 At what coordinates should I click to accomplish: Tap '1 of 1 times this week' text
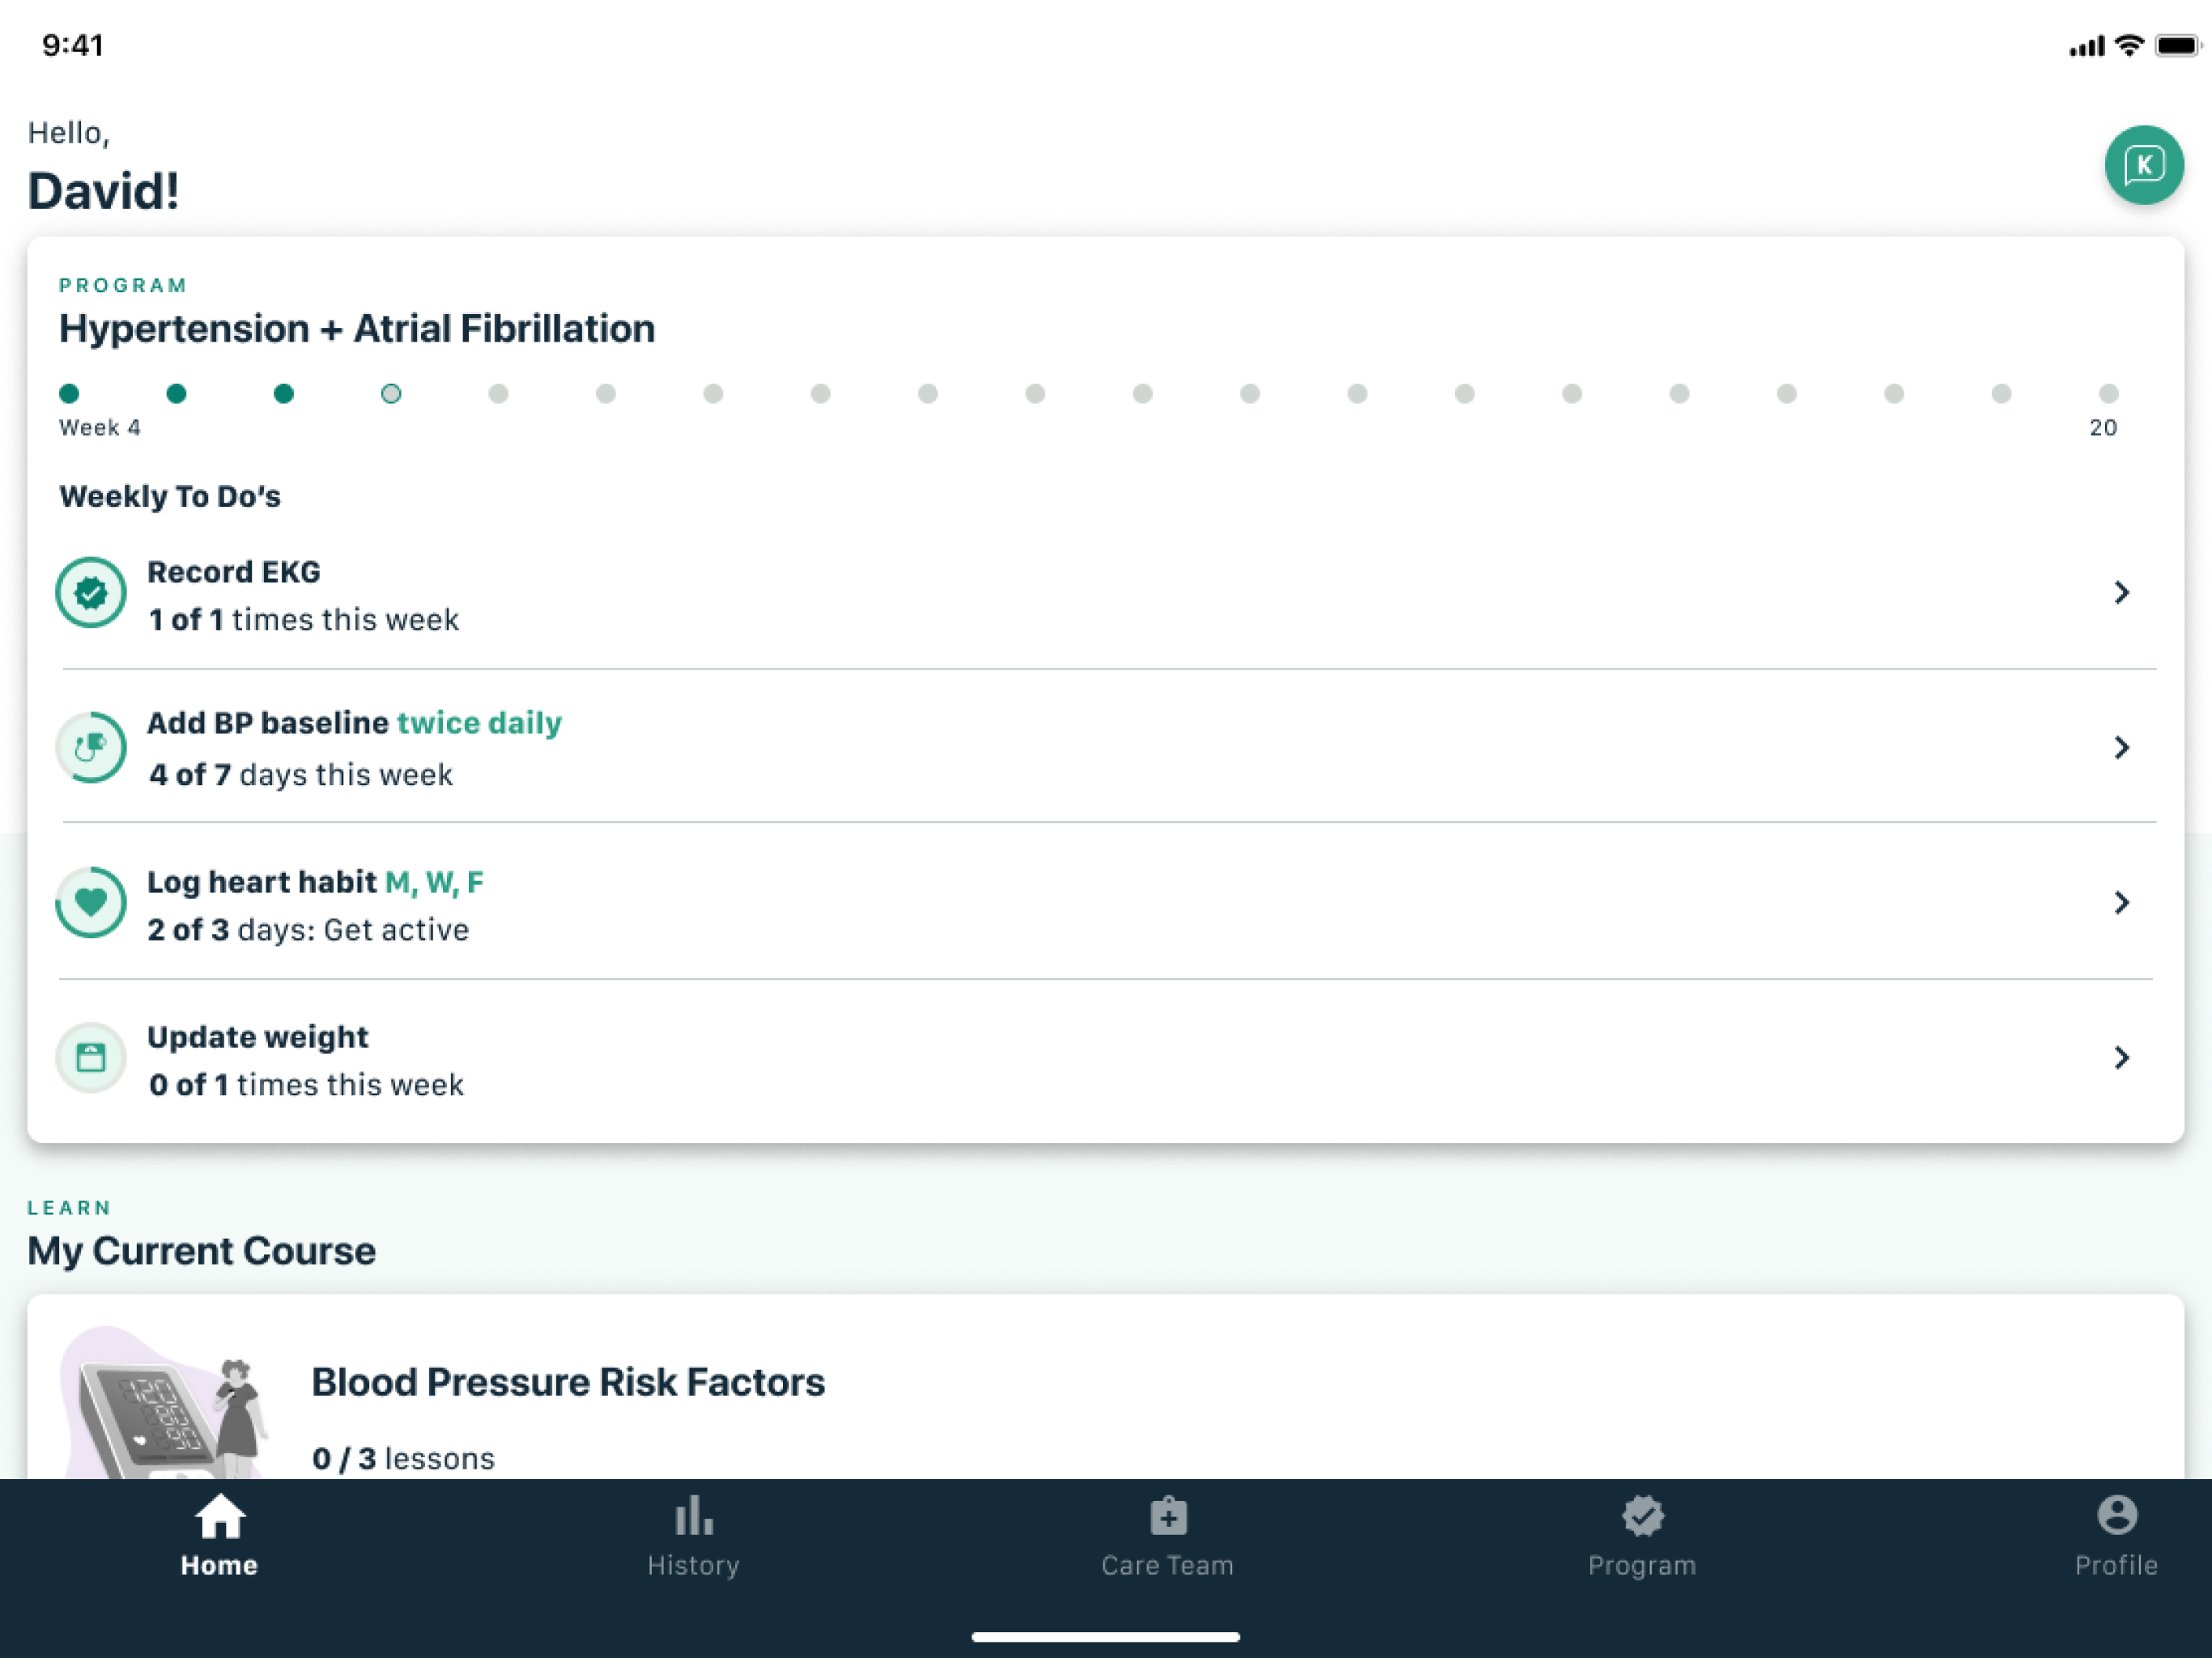[304, 620]
